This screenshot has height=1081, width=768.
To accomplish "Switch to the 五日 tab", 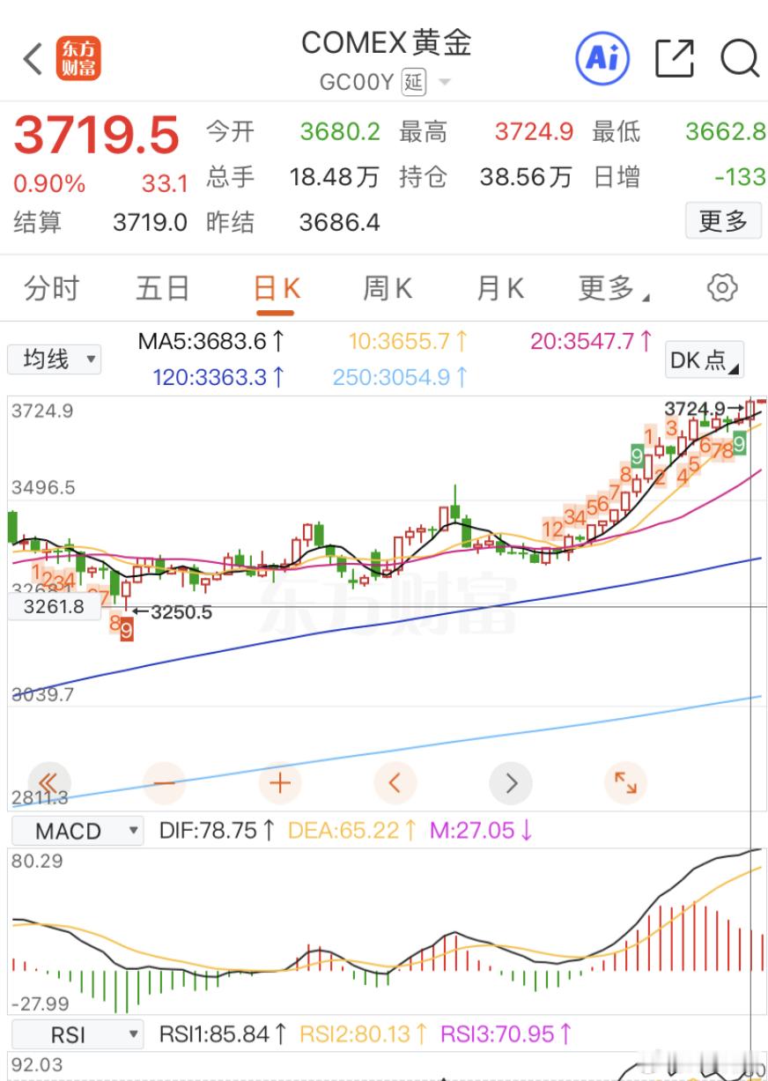I will pyautogui.click(x=162, y=288).
